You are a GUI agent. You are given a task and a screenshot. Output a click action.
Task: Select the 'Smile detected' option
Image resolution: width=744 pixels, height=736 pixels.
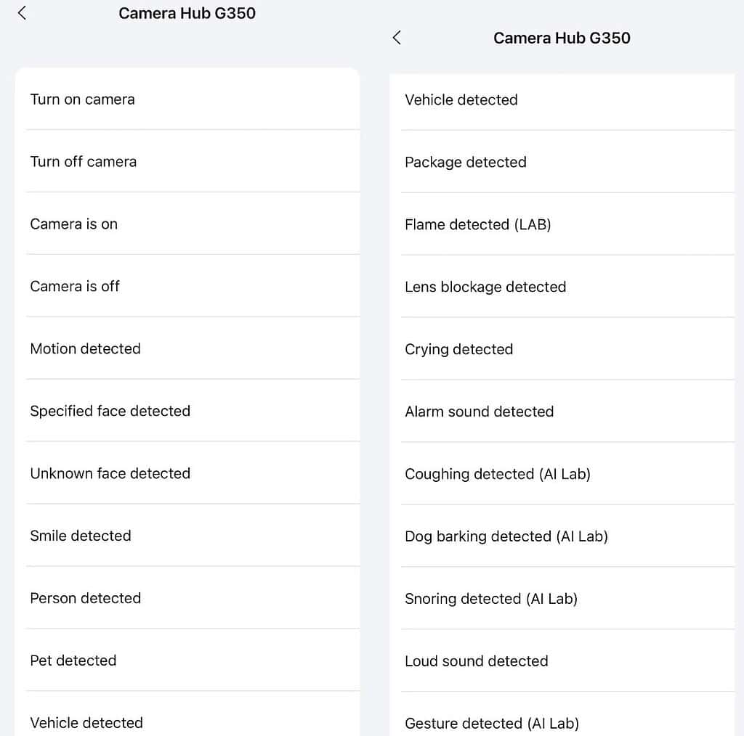81,536
